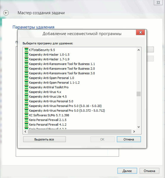Viewport: 165px width, 178px height.
Task: Click the icon next to Kaspersky Anti-Hacker 1.0-1.5
Action: click(x=26, y=55)
